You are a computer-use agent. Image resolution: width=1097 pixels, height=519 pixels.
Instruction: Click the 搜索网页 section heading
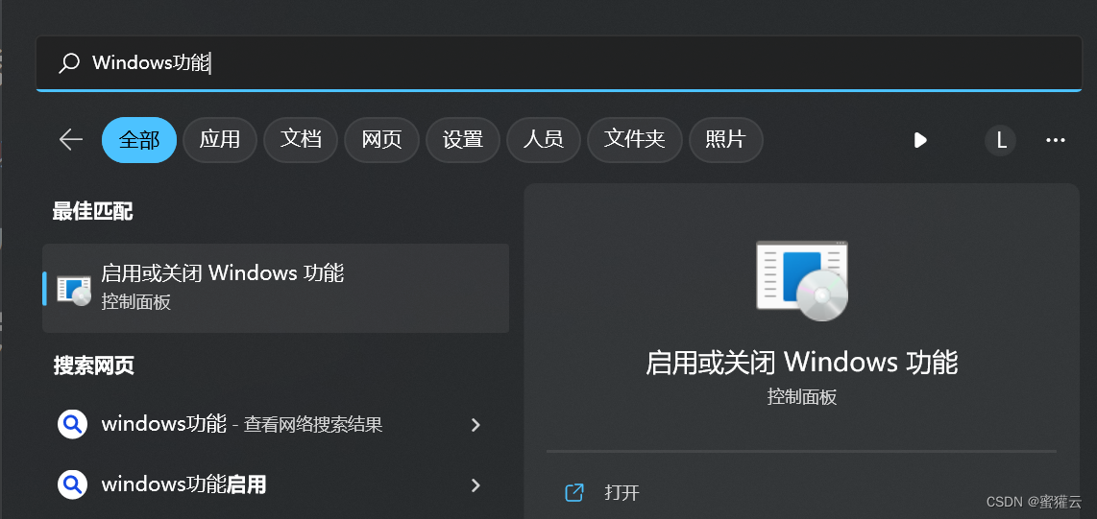click(93, 366)
